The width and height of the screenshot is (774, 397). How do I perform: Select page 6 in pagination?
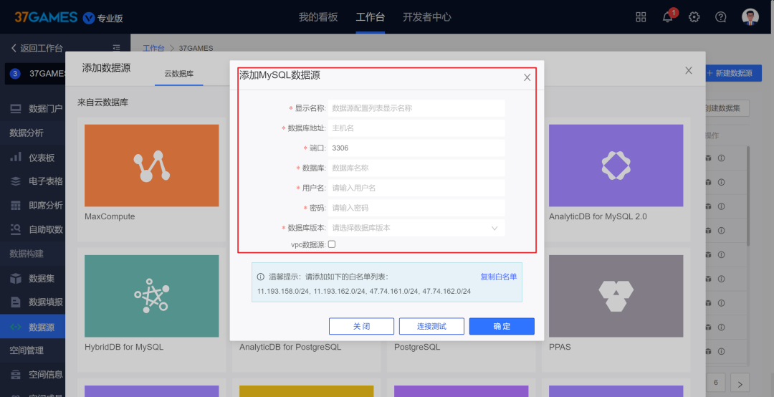tap(716, 382)
